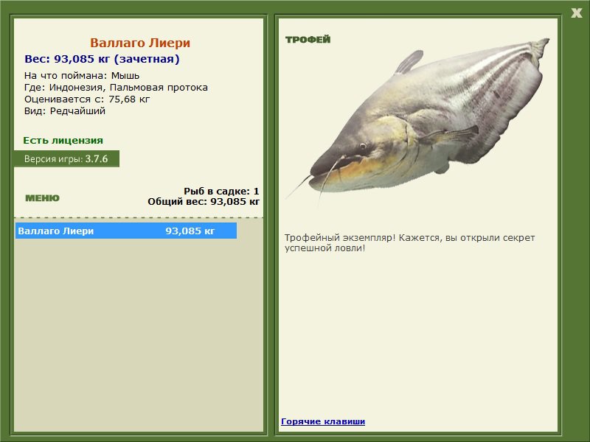Viewport: 590px width, 442px height.
Task: Click the Где: Индонезия, Пальмовая протока line
Action: click(116, 88)
